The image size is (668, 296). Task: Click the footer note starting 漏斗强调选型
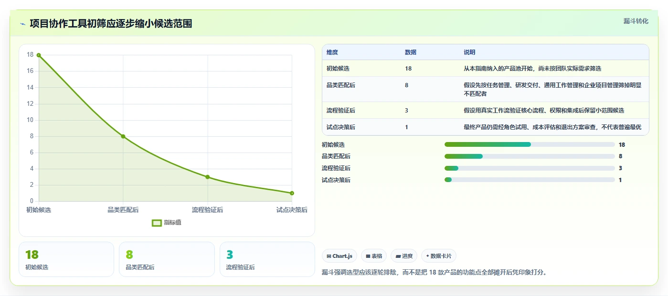coord(434,273)
